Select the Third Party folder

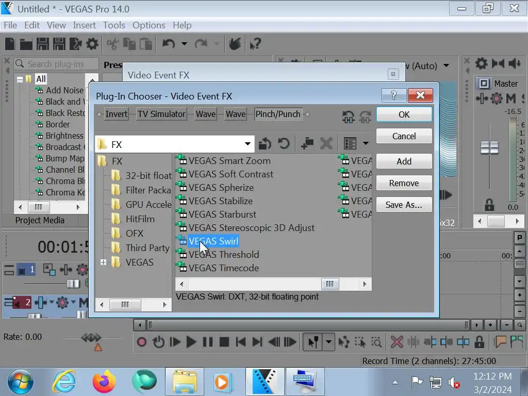(x=147, y=248)
